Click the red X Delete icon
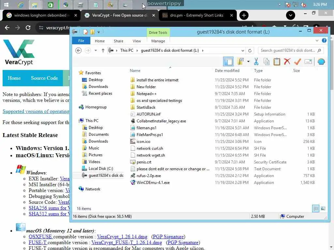 pos(287,62)
